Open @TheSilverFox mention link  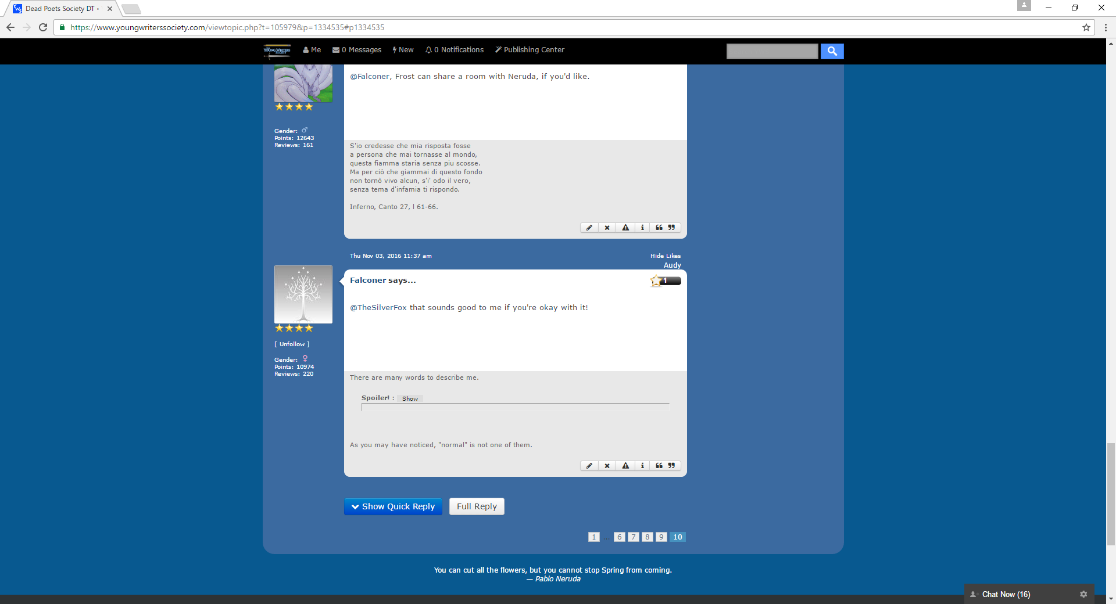(378, 308)
